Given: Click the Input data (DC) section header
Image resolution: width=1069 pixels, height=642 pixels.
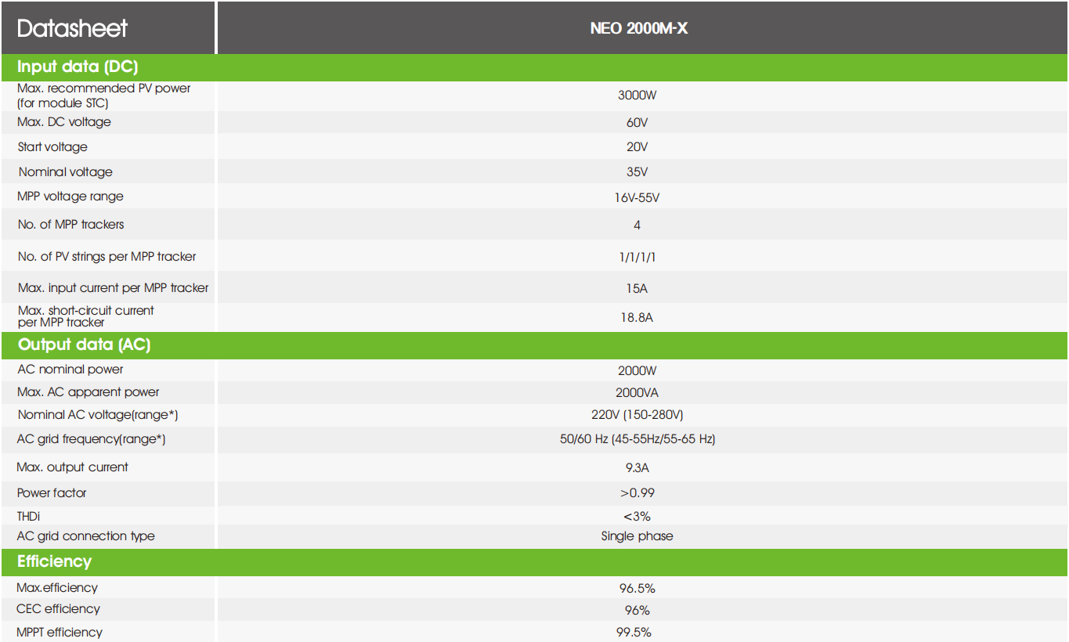Looking at the screenshot, I should pyautogui.click(x=534, y=67).
